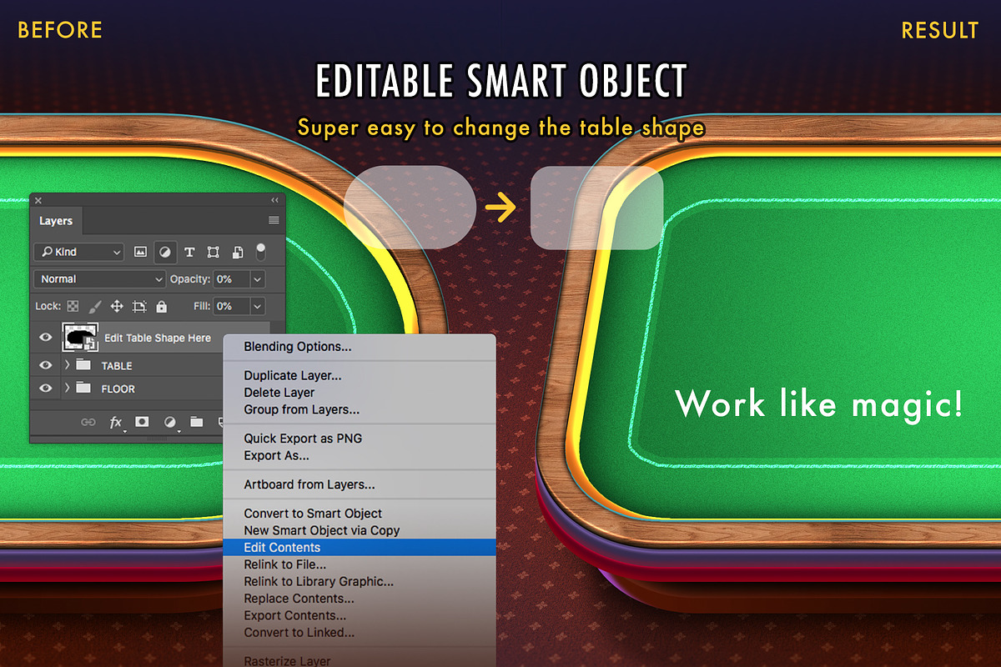Hide the FLOOR group
The height and width of the screenshot is (667, 1001).
coord(46,389)
